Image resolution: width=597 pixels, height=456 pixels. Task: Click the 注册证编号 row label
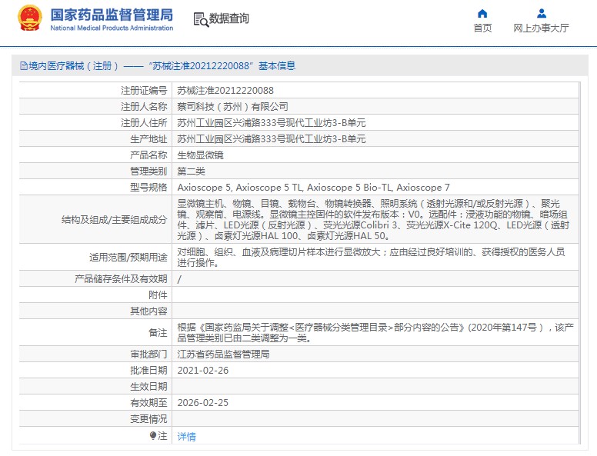pos(144,91)
